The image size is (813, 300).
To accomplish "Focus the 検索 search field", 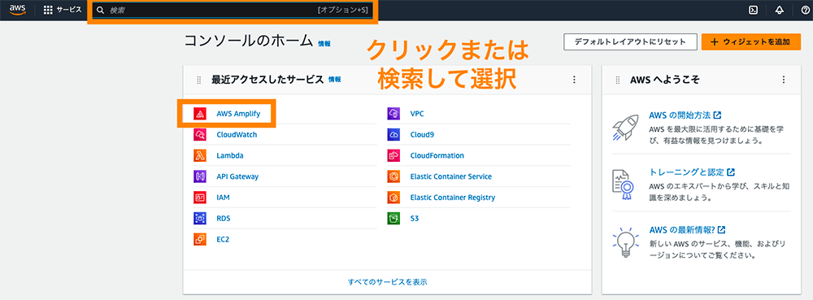I will (x=233, y=11).
